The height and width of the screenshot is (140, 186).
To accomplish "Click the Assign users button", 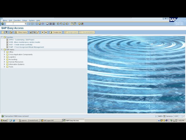I will pos(71,32).
